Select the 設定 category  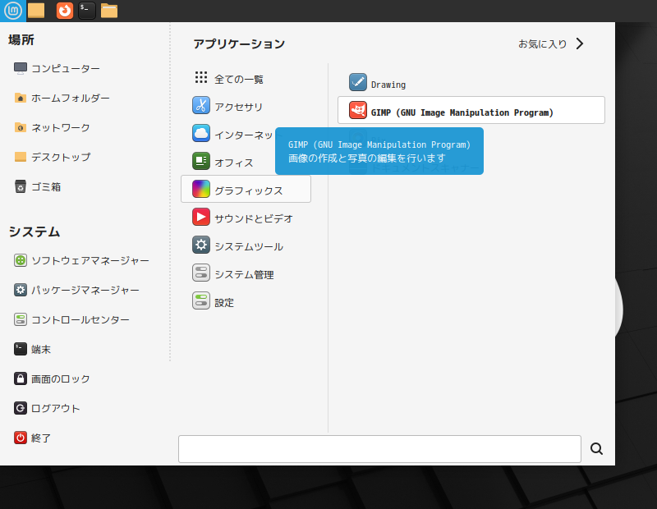(246, 301)
